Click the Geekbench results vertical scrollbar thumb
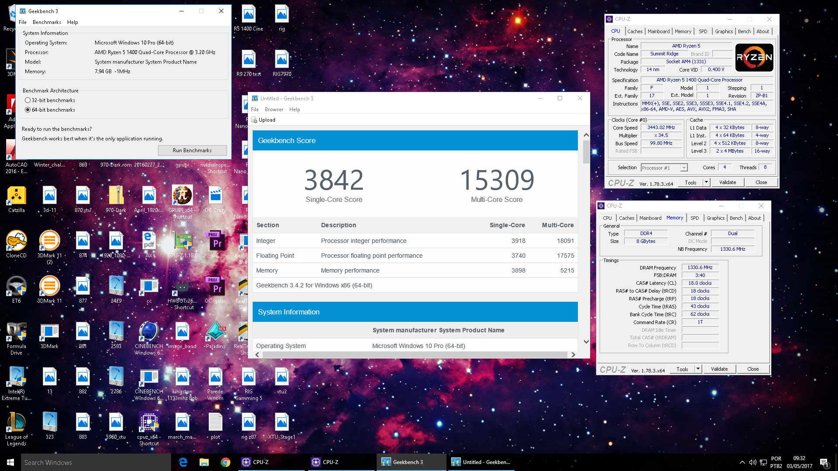Image resolution: width=838 pixels, height=471 pixels. (x=586, y=152)
